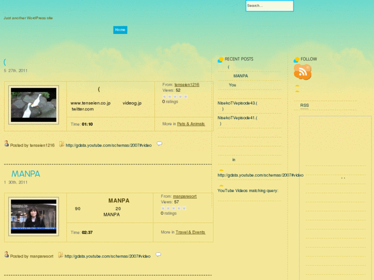Open the MANPA entry in Recent Posts

click(x=240, y=76)
